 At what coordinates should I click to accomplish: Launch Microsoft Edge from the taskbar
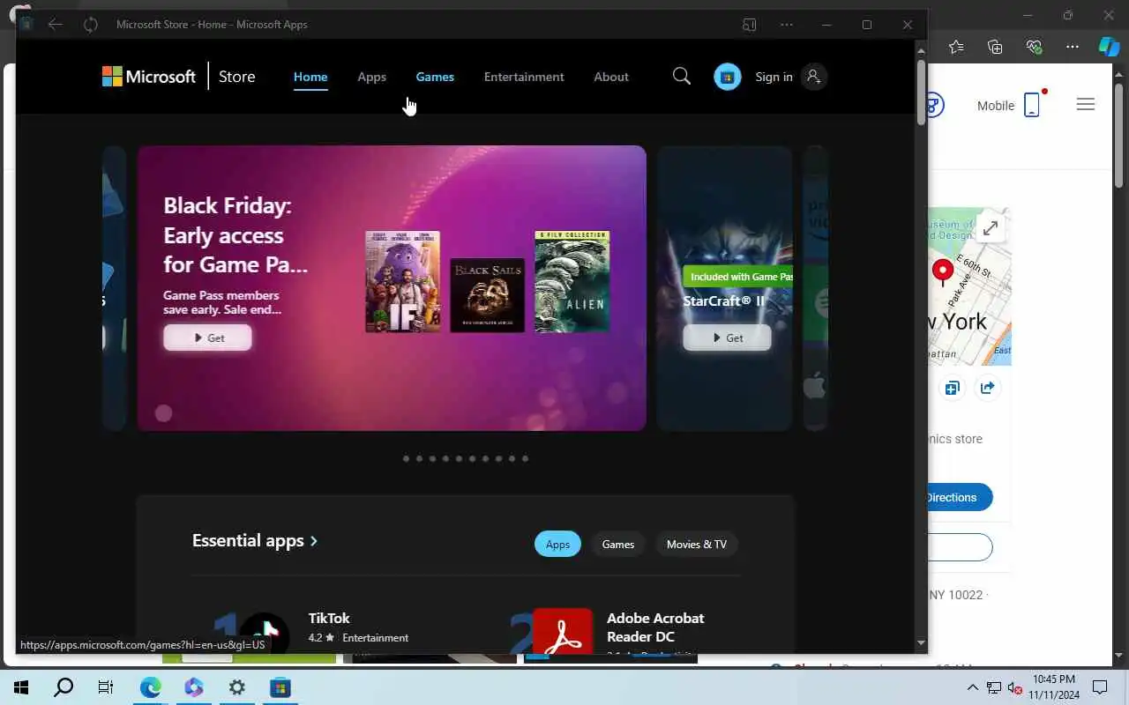point(151,687)
